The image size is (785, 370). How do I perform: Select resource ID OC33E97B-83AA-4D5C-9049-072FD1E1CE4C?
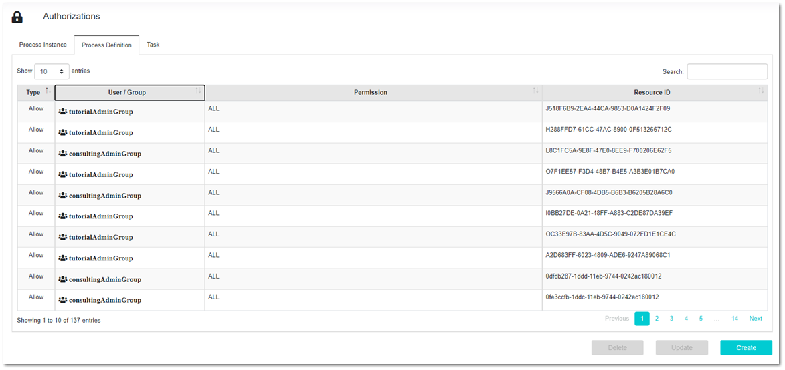tap(611, 234)
